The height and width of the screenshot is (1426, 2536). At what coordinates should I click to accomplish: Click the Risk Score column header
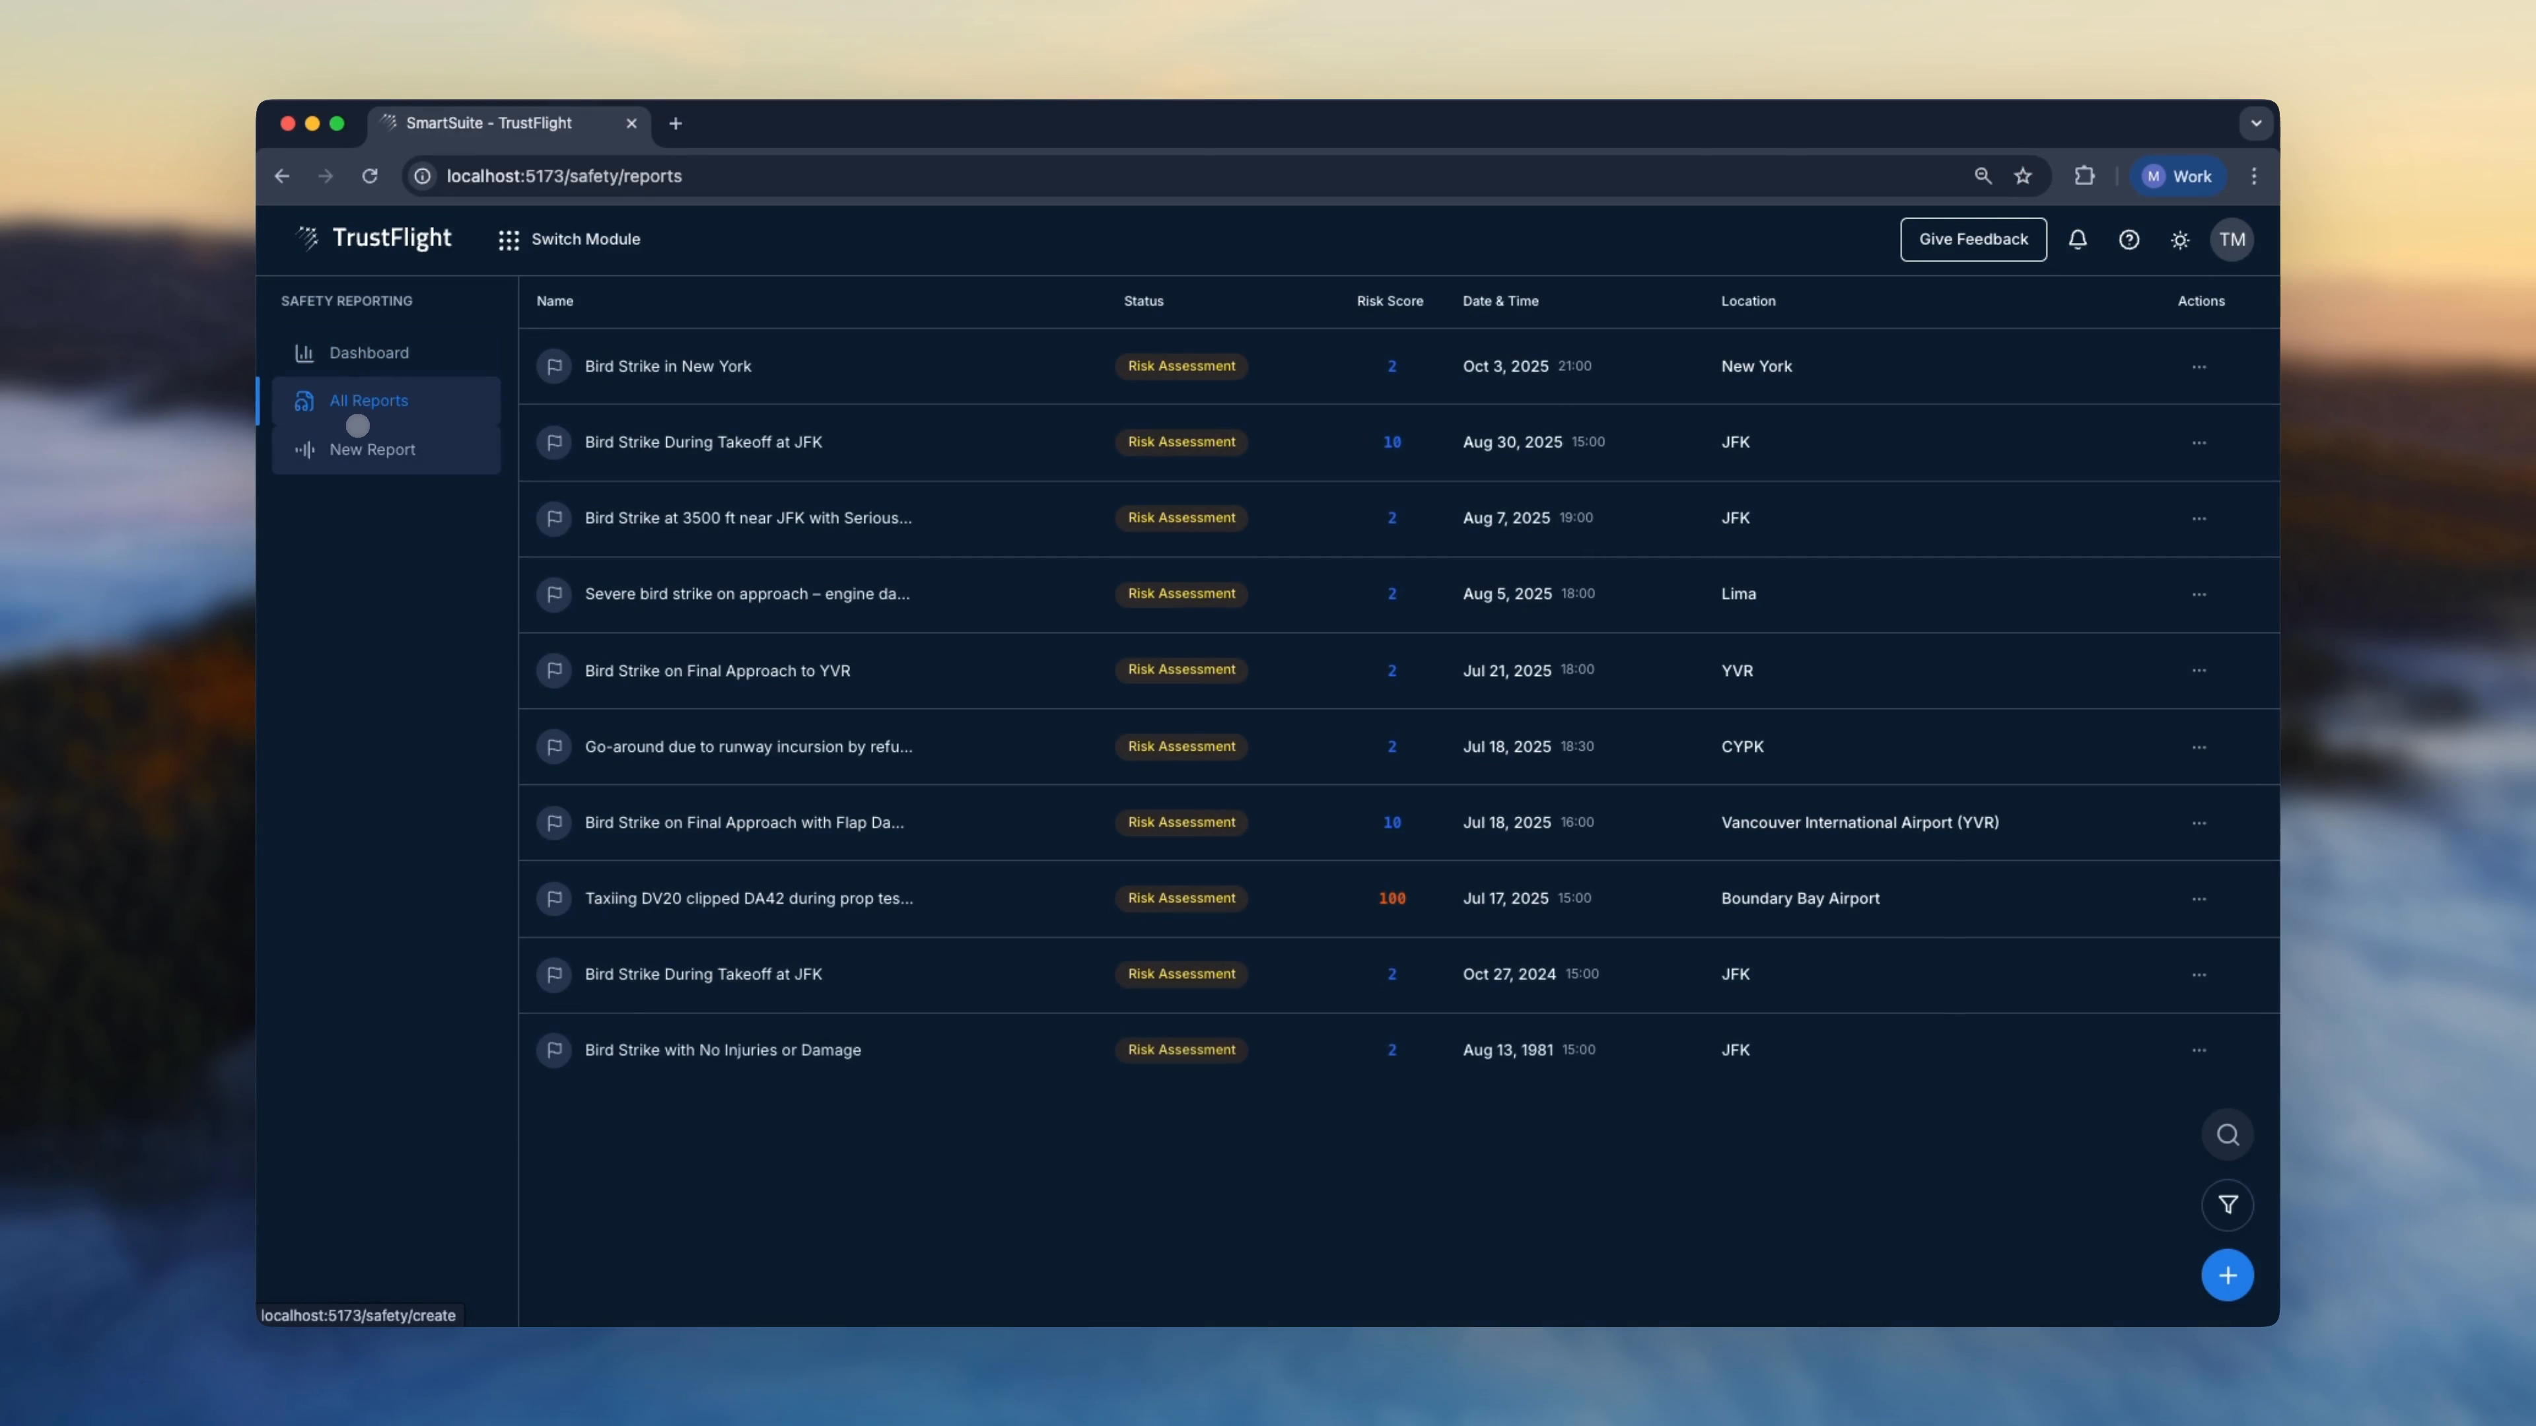tap(1389, 301)
